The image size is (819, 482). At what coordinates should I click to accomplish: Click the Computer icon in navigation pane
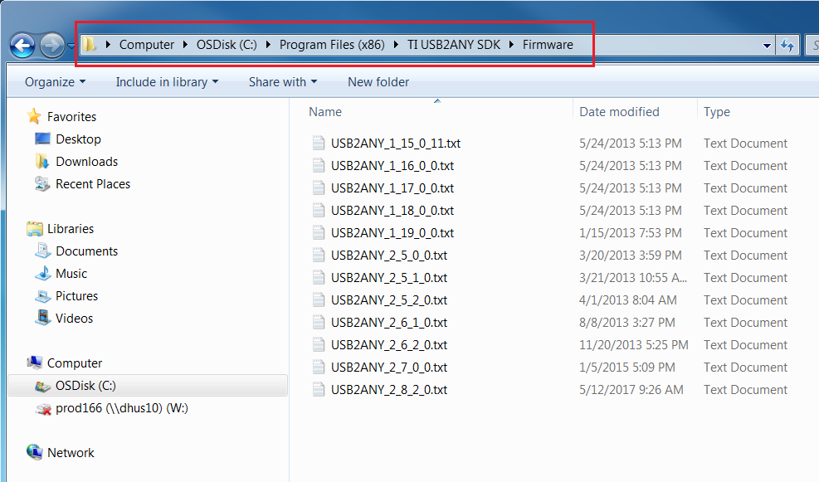pos(35,363)
